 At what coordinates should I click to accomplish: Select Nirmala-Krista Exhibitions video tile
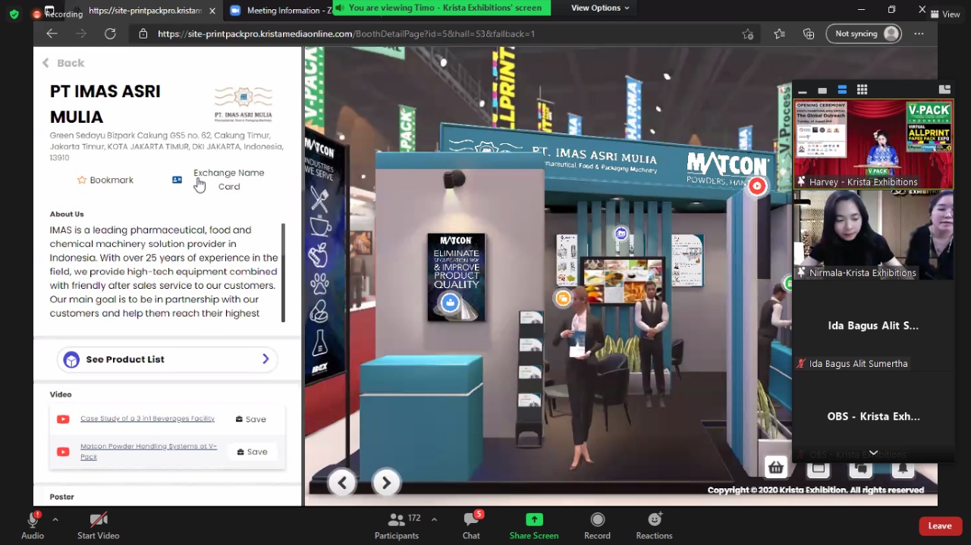pyautogui.click(x=873, y=235)
